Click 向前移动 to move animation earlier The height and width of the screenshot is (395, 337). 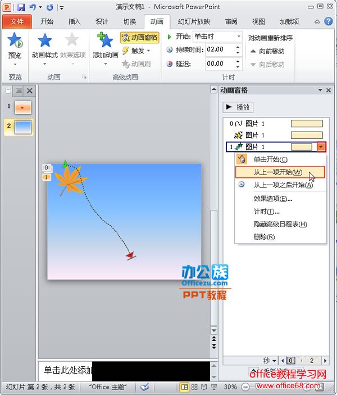click(x=268, y=51)
